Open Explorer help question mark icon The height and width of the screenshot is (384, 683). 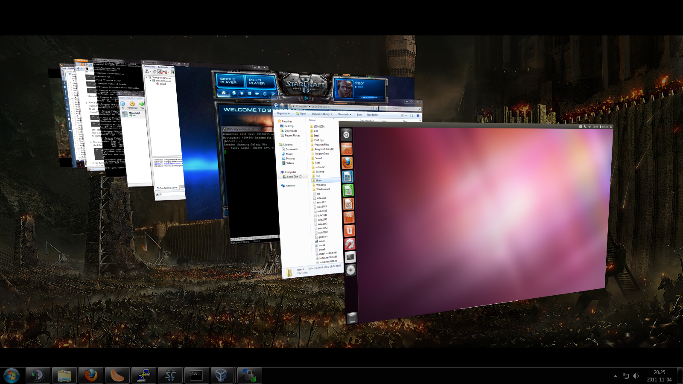(x=418, y=116)
